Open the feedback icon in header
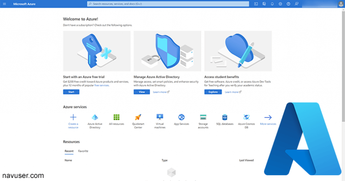 (296, 4)
